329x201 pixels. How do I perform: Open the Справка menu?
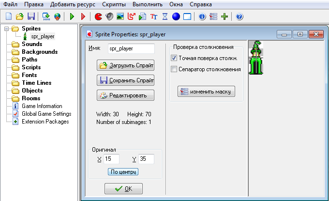(x=201, y=4)
